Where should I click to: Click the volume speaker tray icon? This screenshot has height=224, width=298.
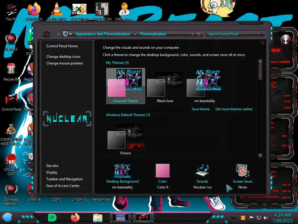tap(266, 218)
